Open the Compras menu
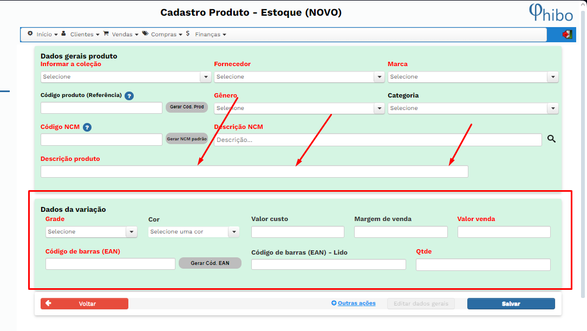Screen dimensions: 587x331 coord(163,34)
